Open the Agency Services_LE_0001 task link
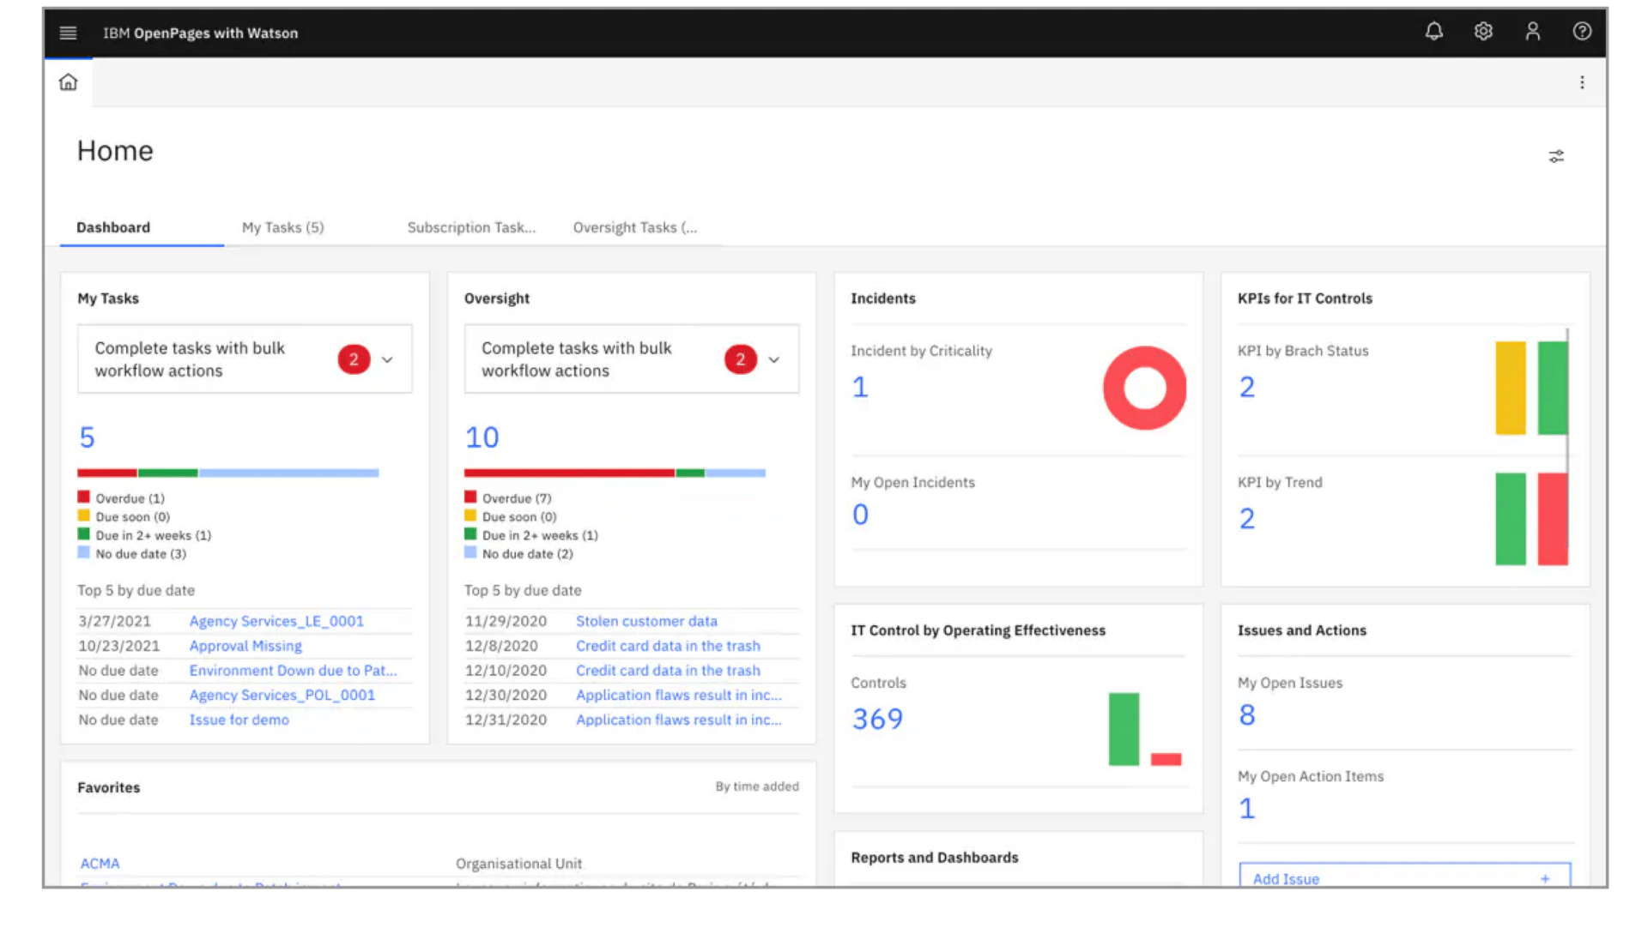The image size is (1648, 928). coord(276,621)
